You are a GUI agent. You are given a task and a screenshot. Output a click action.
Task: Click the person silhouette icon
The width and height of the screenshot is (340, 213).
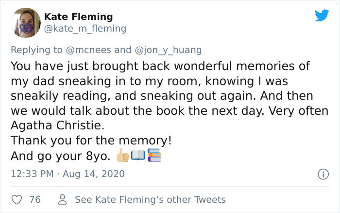click(62, 200)
